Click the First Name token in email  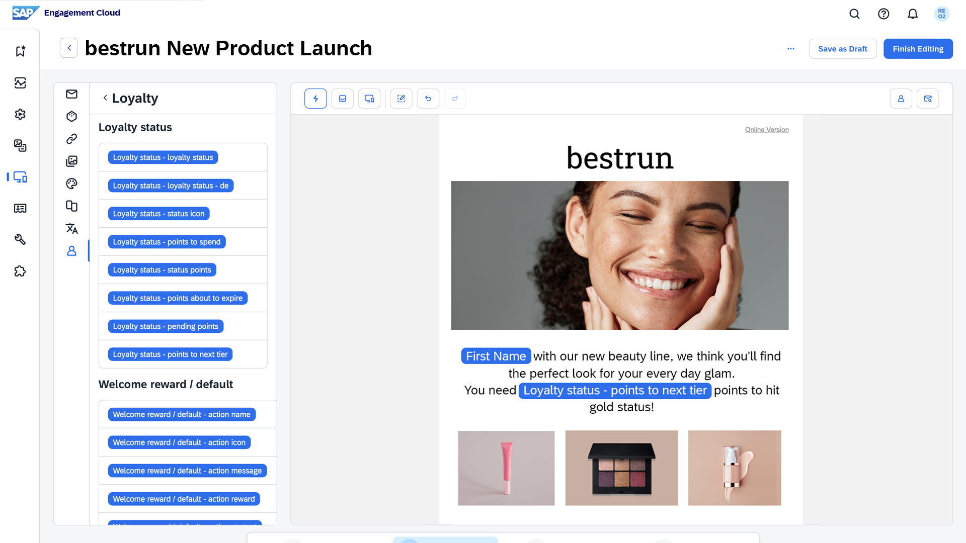click(x=496, y=356)
